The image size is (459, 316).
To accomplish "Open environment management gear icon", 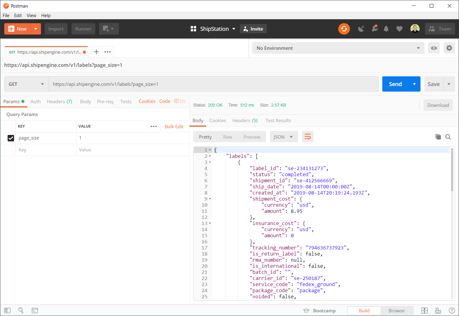I will pos(449,48).
